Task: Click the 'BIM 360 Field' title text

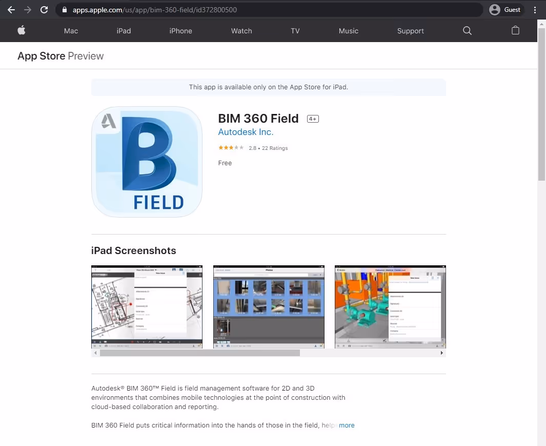Action: (x=258, y=119)
